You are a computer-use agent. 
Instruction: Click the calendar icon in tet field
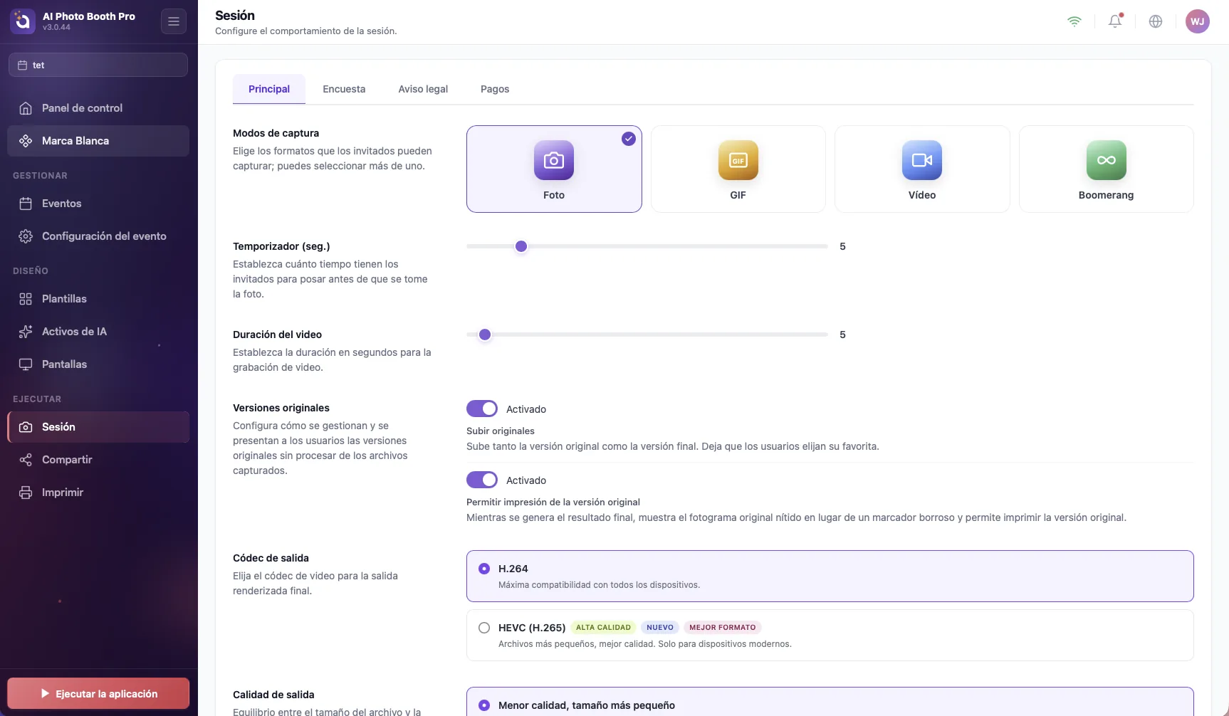click(x=22, y=65)
